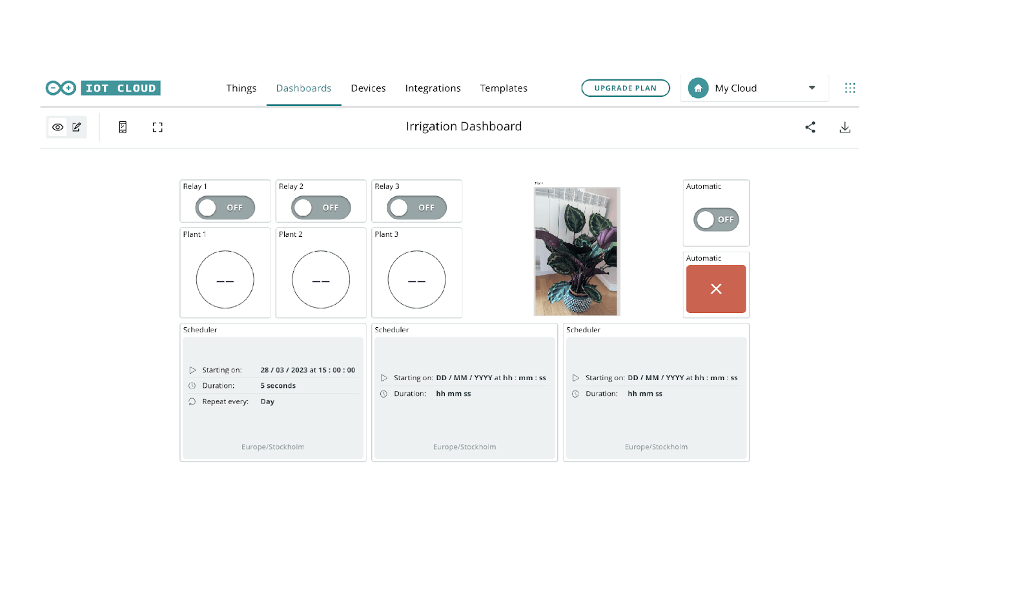
Task: Go to the Things tab
Action: [x=241, y=88]
